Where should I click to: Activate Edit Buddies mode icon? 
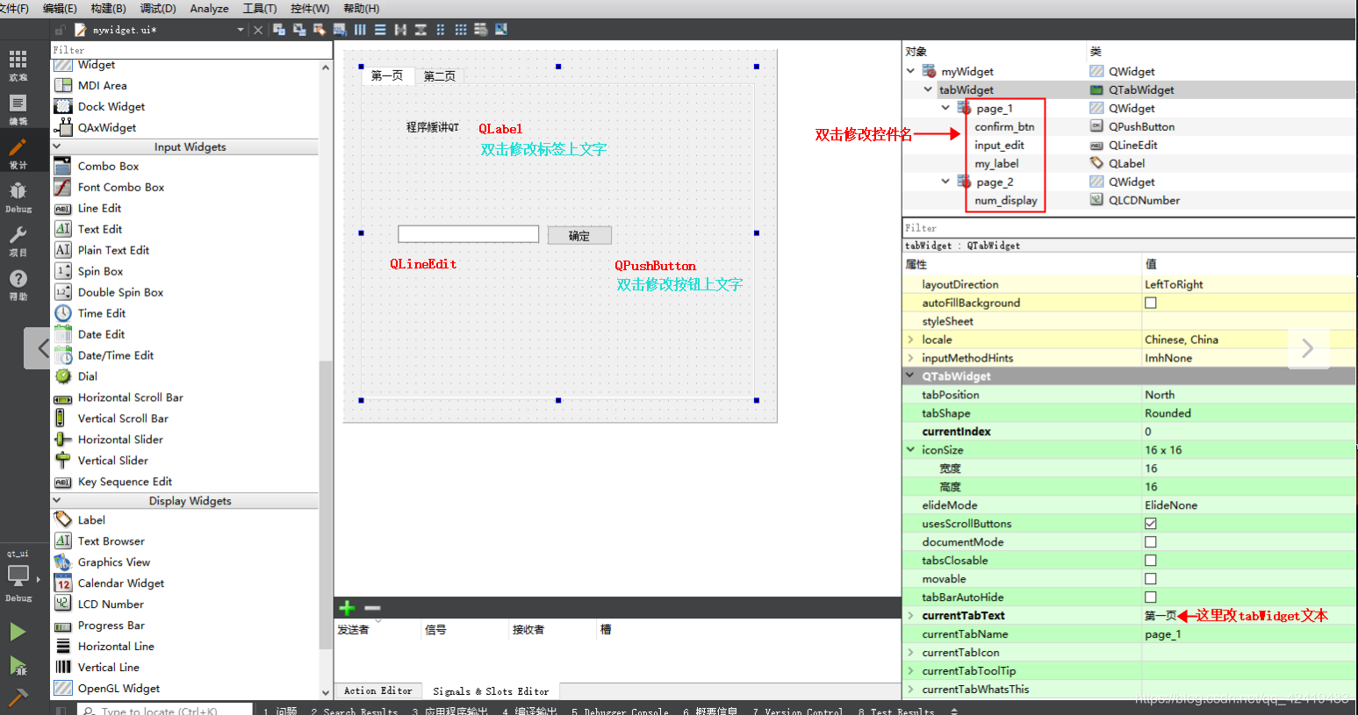coord(320,29)
